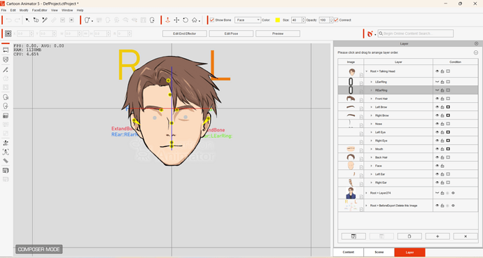Screen dimensions: 483x258
Task: Toggle the Connect checkbox
Action: [336, 20]
